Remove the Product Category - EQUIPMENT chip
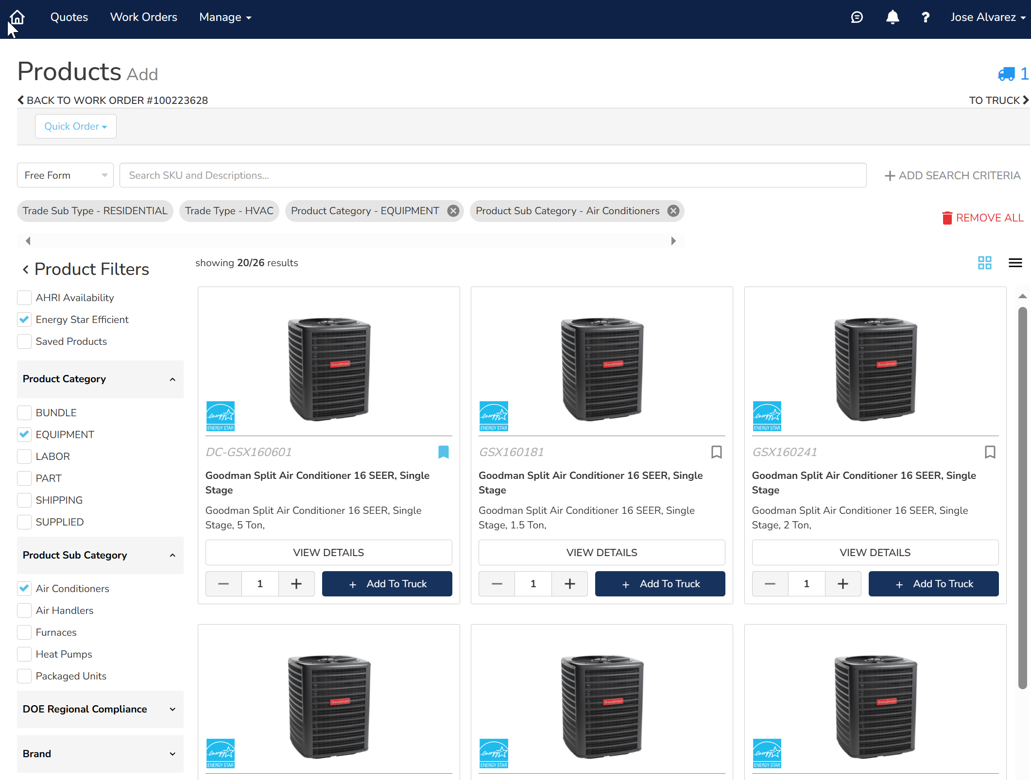Image resolution: width=1031 pixels, height=780 pixels. point(453,211)
